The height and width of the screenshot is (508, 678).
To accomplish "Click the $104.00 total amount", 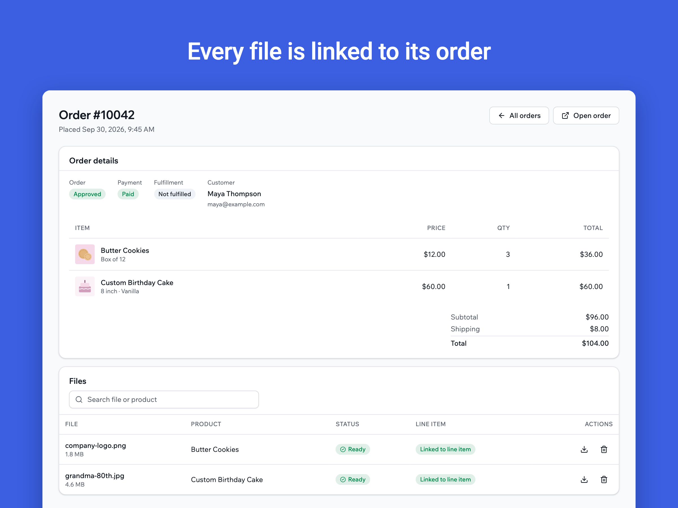I will point(595,343).
